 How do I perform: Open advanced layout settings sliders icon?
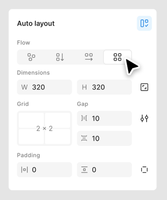click(144, 119)
